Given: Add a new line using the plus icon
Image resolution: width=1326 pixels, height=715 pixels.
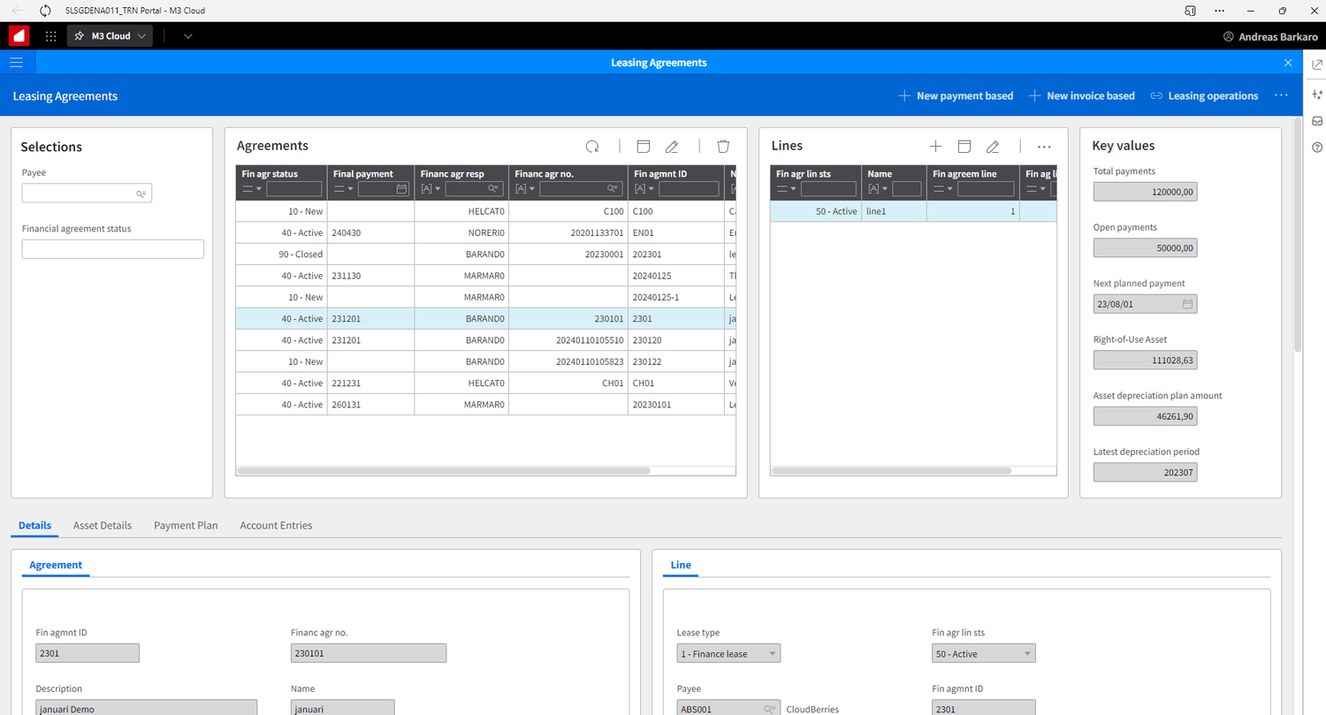Looking at the screenshot, I should [x=936, y=146].
